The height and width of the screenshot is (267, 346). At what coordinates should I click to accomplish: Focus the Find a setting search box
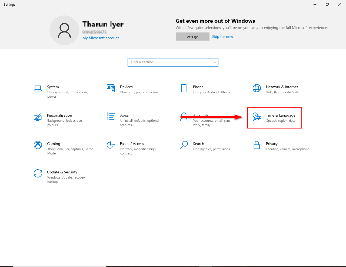coord(170,62)
